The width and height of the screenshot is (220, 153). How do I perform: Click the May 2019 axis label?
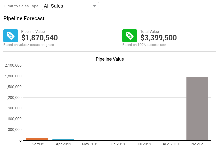click(90, 144)
